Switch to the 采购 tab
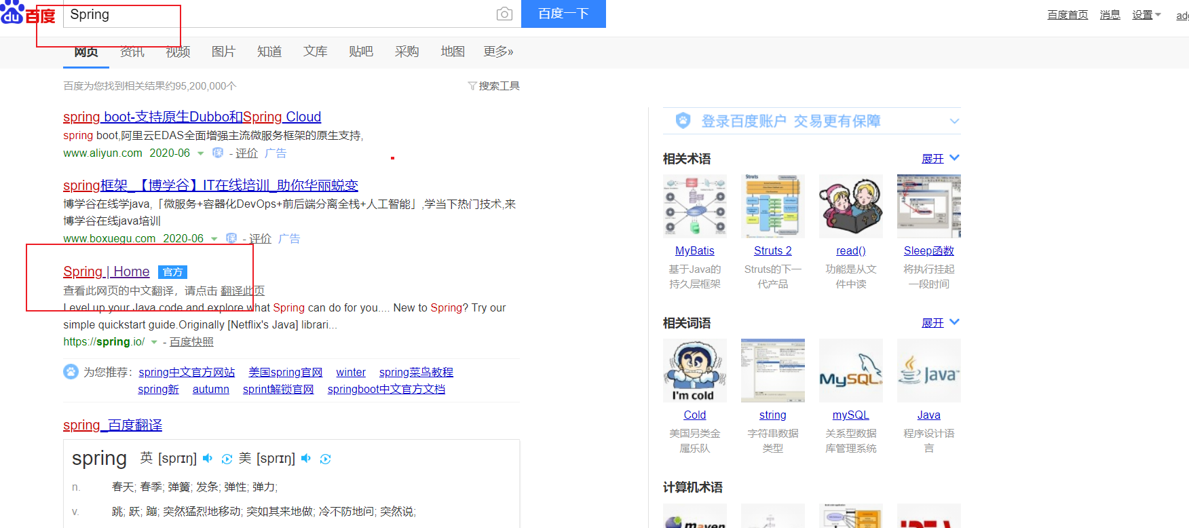 click(407, 52)
